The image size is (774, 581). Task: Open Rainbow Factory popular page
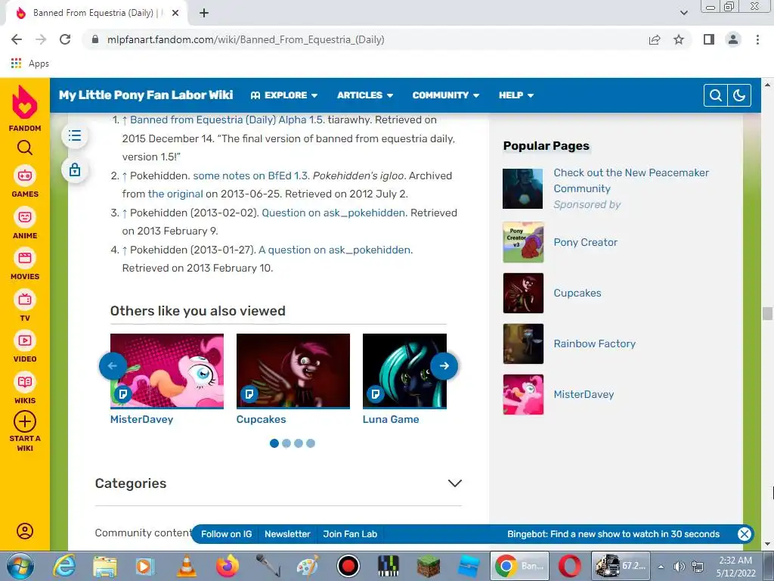[594, 343]
